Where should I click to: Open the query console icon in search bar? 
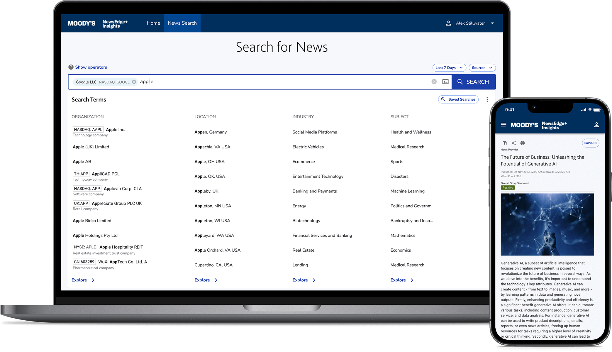click(x=445, y=82)
